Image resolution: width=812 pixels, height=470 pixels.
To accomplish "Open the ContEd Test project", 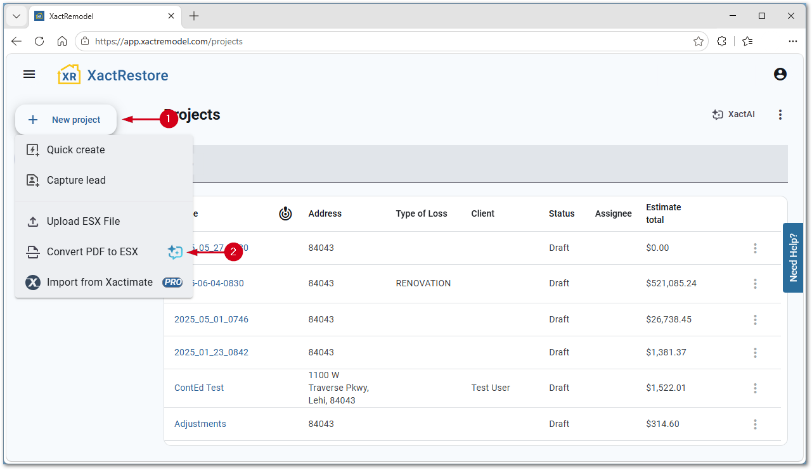I will point(199,388).
